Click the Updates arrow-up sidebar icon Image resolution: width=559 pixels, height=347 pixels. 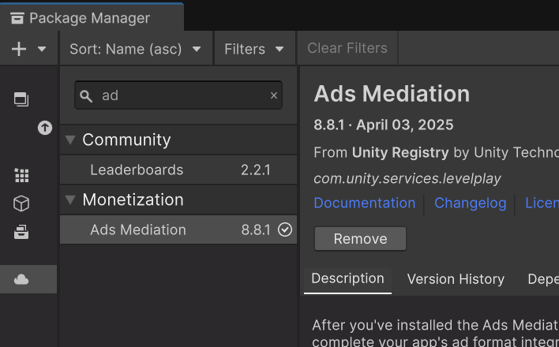coord(45,128)
